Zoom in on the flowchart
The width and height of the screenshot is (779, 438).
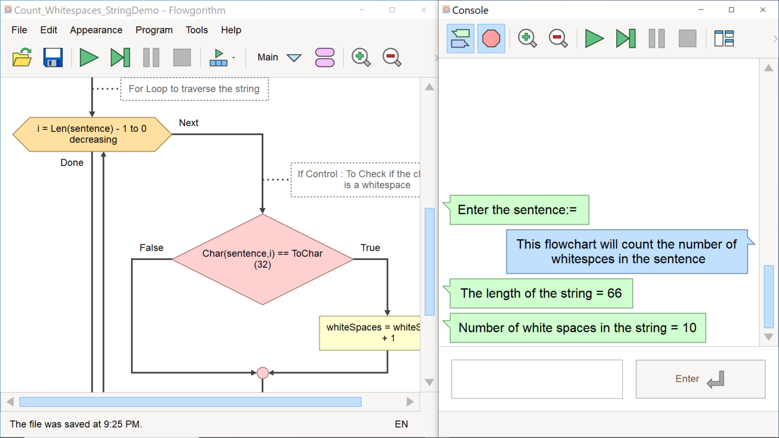click(361, 57)
